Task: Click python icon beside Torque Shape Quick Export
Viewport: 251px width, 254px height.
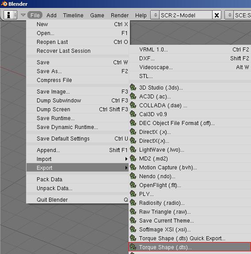Action: tap(133, 238)
